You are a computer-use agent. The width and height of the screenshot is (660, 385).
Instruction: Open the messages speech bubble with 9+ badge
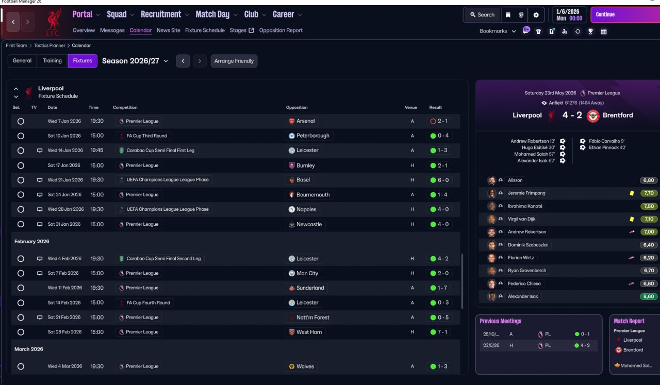[x=526, y=30]
